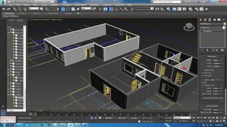Select the Link tool chain icon
Screen dimensions: 227x127
(15, 9)
